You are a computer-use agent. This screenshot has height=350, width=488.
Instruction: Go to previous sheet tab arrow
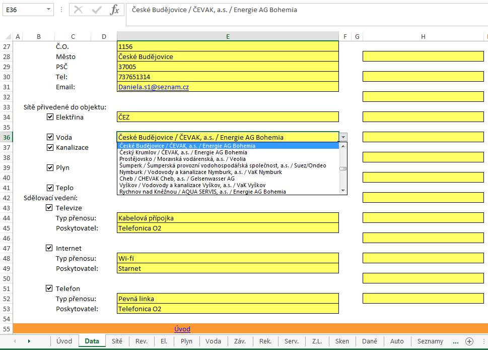pos(15,341)
